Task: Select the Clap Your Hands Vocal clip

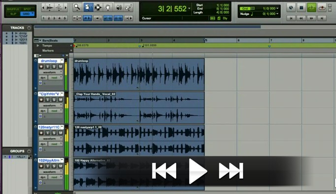Action: pyautogui.click(x=139, y=108)
